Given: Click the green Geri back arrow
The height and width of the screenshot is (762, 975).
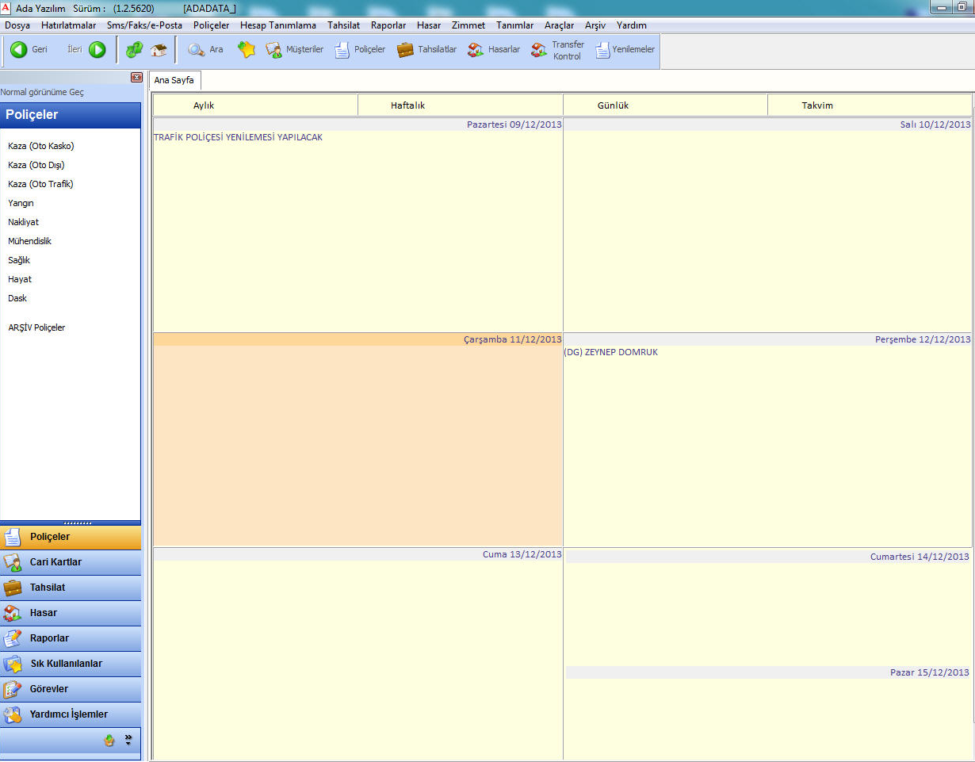Looking at the screenshot, I should pos(19,50).
